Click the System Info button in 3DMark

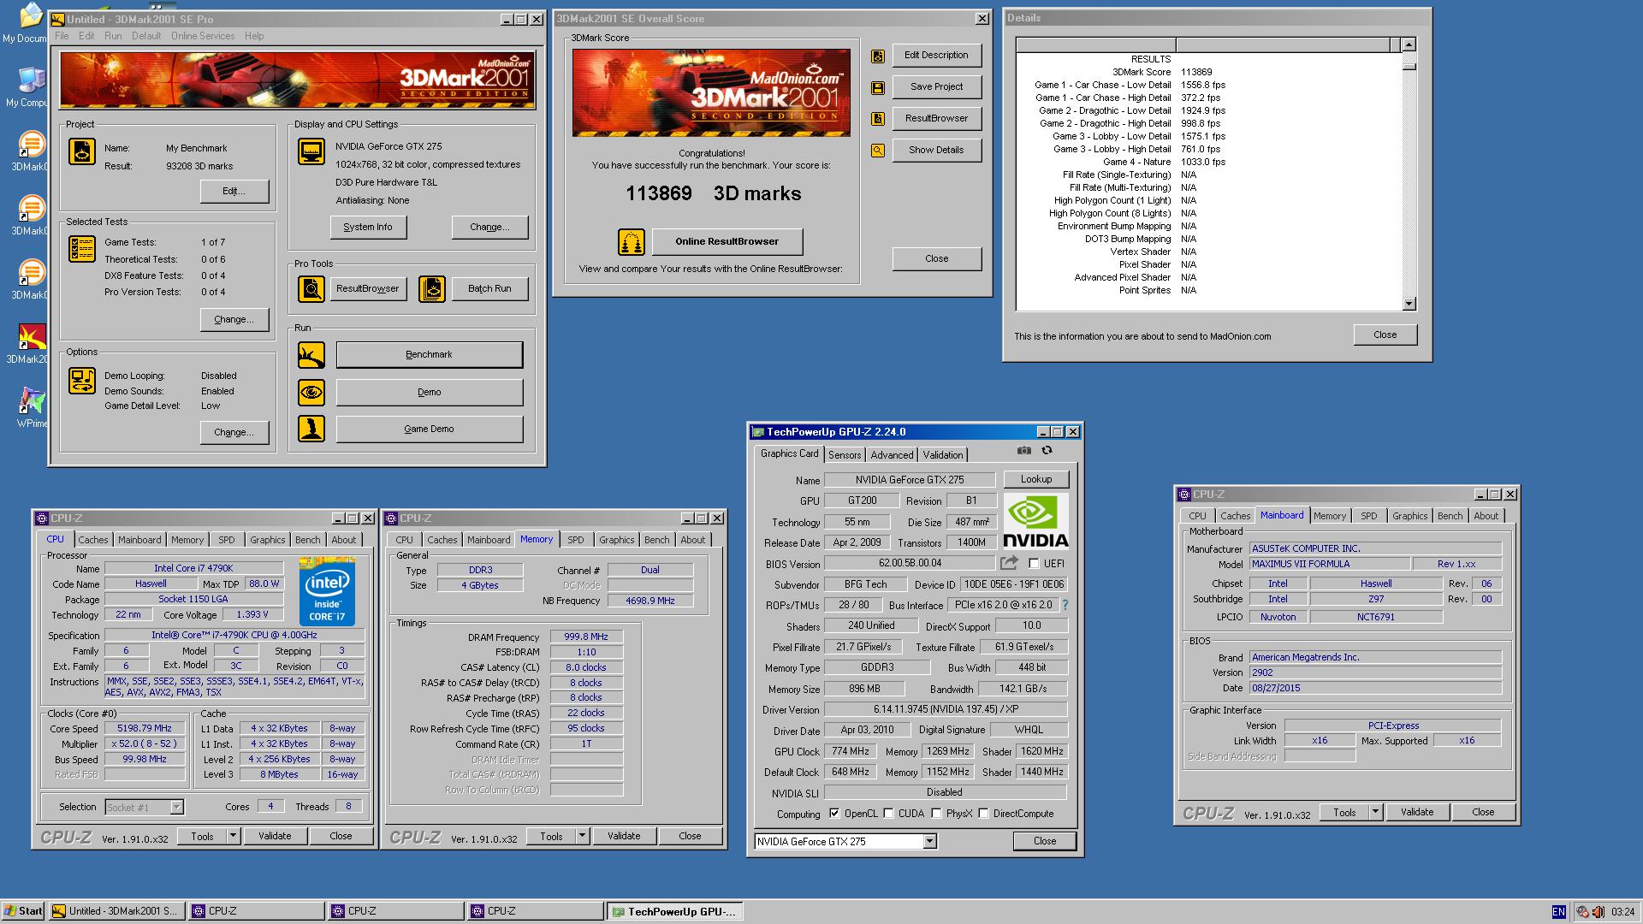tap(368, 227)
